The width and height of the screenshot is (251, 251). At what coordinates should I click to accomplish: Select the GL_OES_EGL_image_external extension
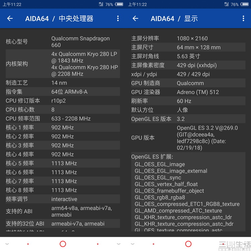(x=171, y=171)
